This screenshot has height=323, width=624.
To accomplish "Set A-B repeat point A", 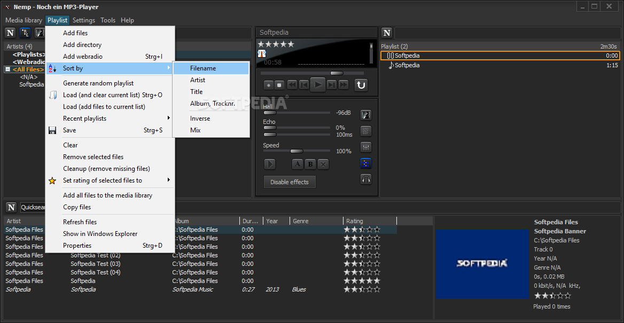I will tap(298, 164).
